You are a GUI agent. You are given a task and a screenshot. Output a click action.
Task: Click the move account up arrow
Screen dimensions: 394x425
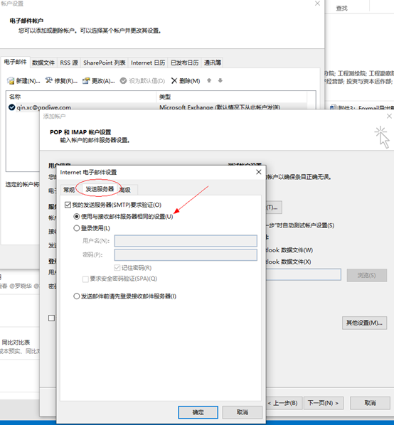click(x=209, y=80)
